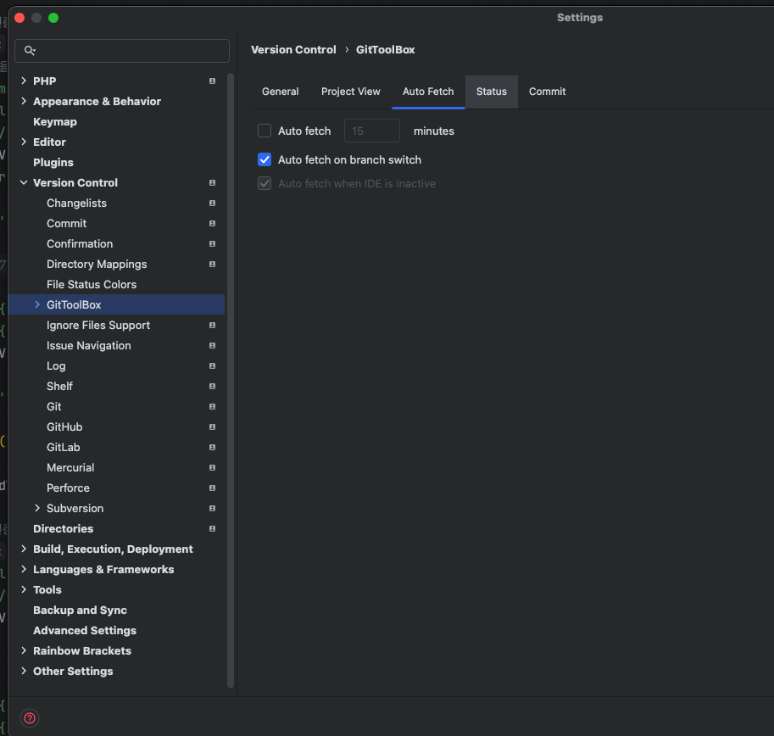This screenshot has width=774, height=736.
Task: Expand Rainbow Brackets section
Action: (24, 650)
